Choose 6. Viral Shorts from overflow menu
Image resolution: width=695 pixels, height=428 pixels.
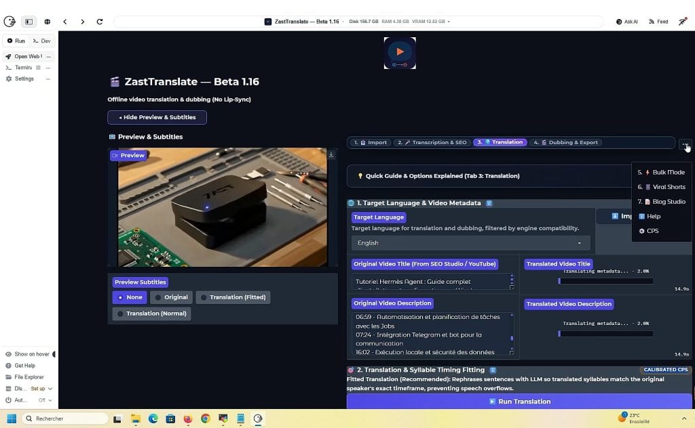coord(661,187)
